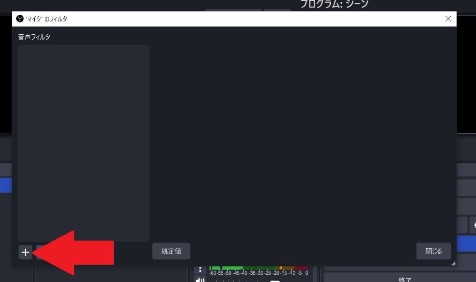Click the 既定値 defaults button
Viewport: 476px width, 282px height.
pyautogui.click(x=171, y=251)
